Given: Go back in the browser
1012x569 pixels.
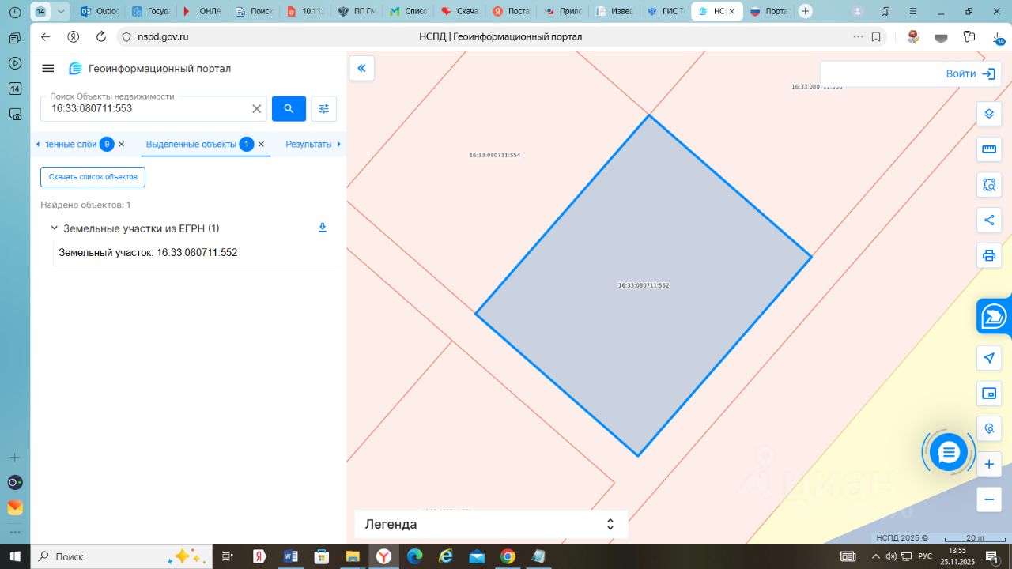Looking at the screenshot, I should click(x=45, y=36).
